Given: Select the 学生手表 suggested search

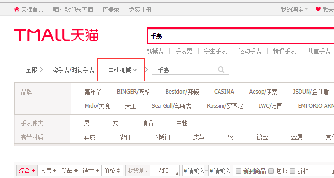Looking at the screenshot, I should (x=215, y=51).
